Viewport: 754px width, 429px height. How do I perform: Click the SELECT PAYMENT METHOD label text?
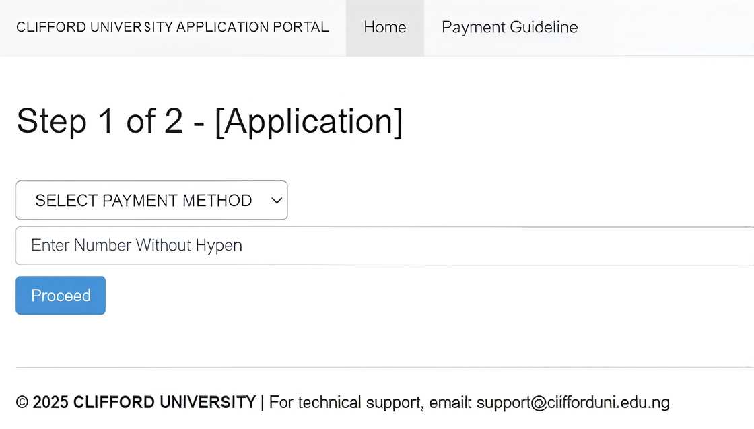(143, 200)
